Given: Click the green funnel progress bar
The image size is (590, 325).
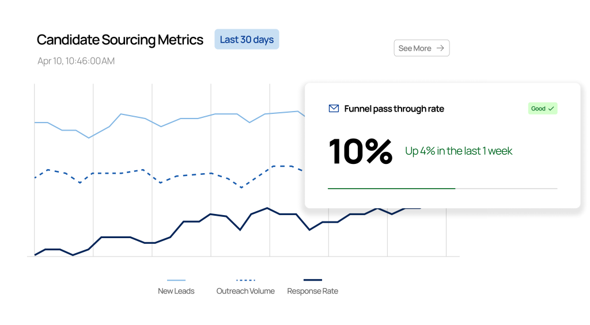Looking at the screenshot, I should [391, 188].
